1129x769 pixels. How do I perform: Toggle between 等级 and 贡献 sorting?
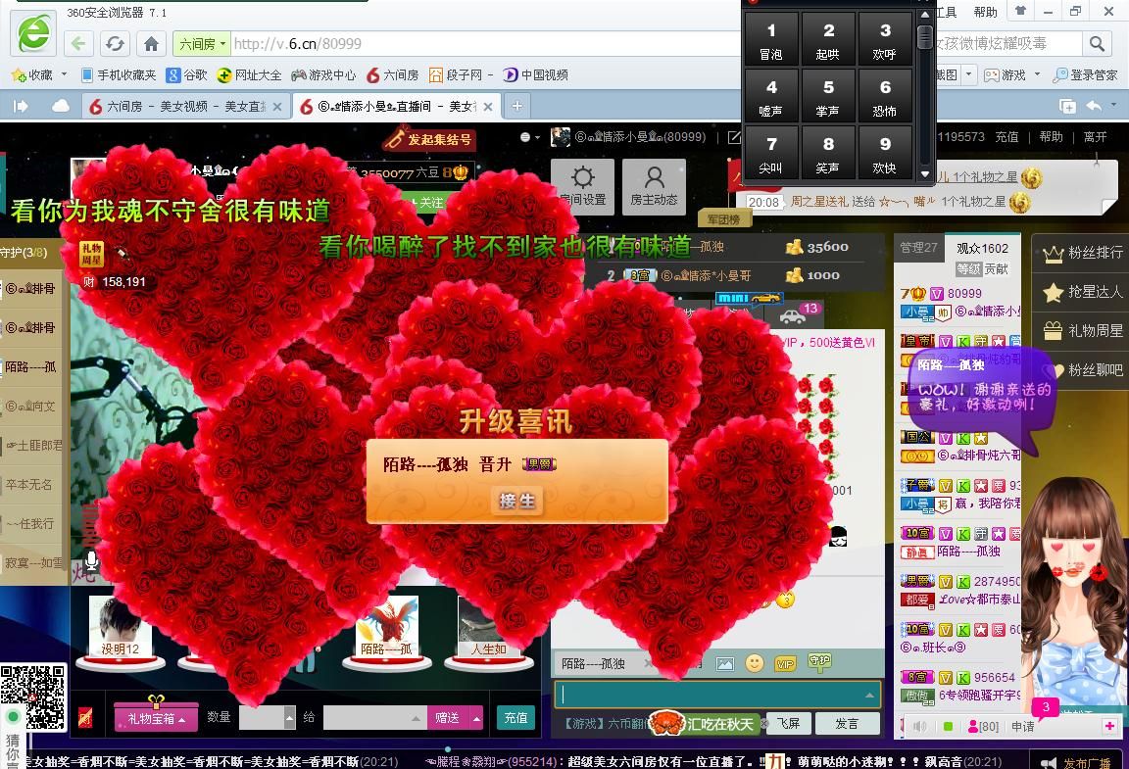click(x=983, y=269)
